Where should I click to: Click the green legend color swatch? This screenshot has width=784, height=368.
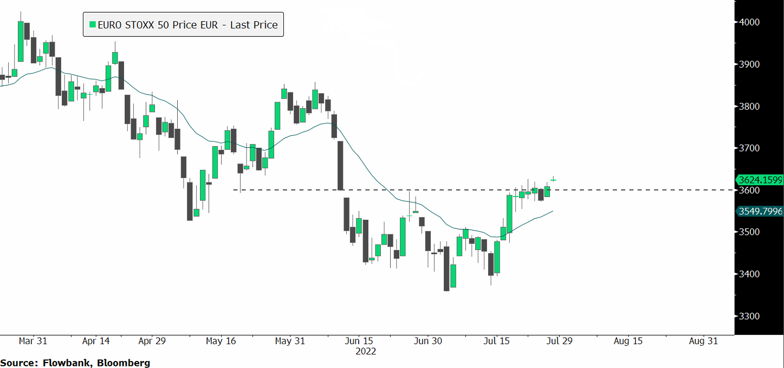(93, 24)
